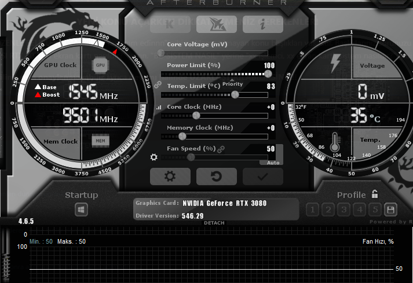Click the Core Clock slider handle
Screen dimensions: 413x283
click(196, 116)
